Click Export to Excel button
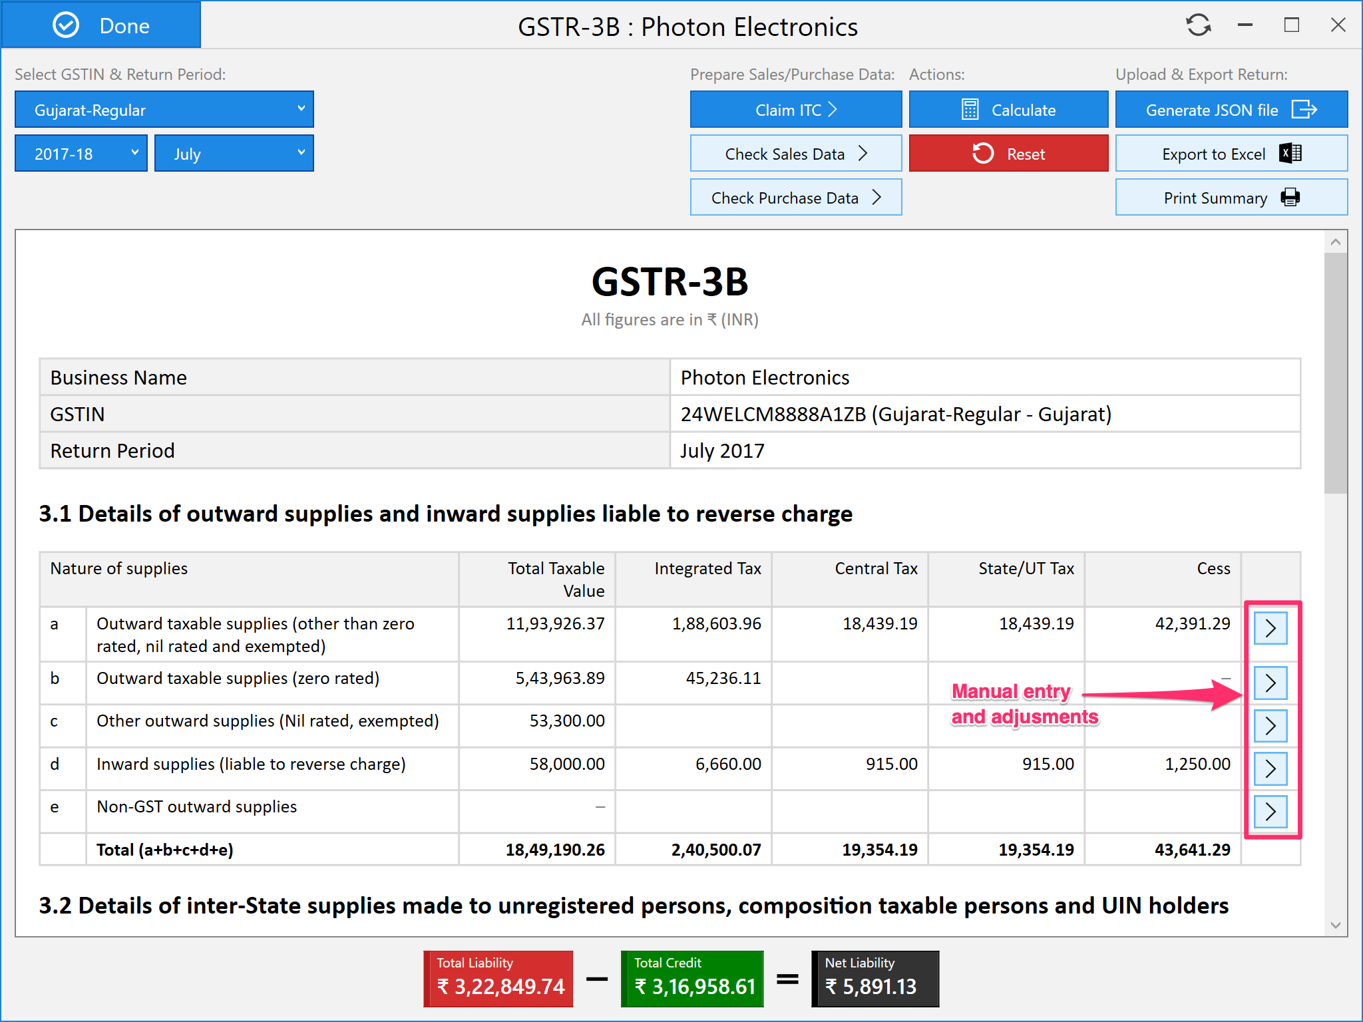 (1231, 154)
